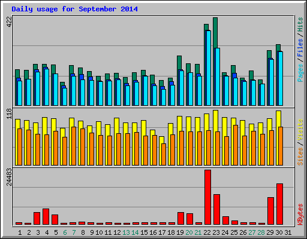
Task: Click day label '15' on the axis
Action: pyautogui.click(x=144, y=232)
